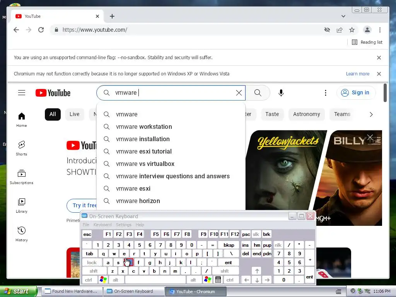Click the browser forward arrow
This screenshot has width=396, height=297.
pyautogui.click(x=29, y=30)
